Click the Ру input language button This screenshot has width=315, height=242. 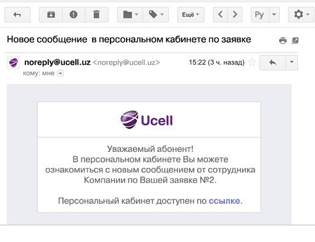tap(260, 15)
